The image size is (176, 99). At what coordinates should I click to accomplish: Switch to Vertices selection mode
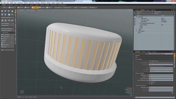point(20,7)
